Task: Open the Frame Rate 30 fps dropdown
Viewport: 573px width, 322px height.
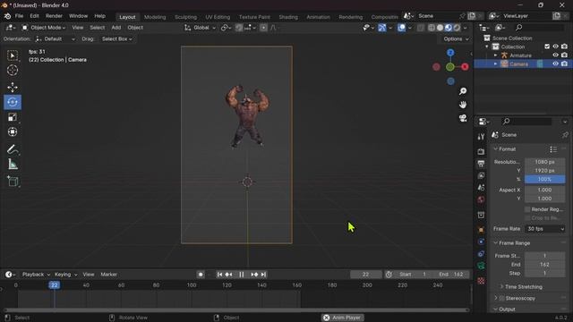Action: (545, 229)
